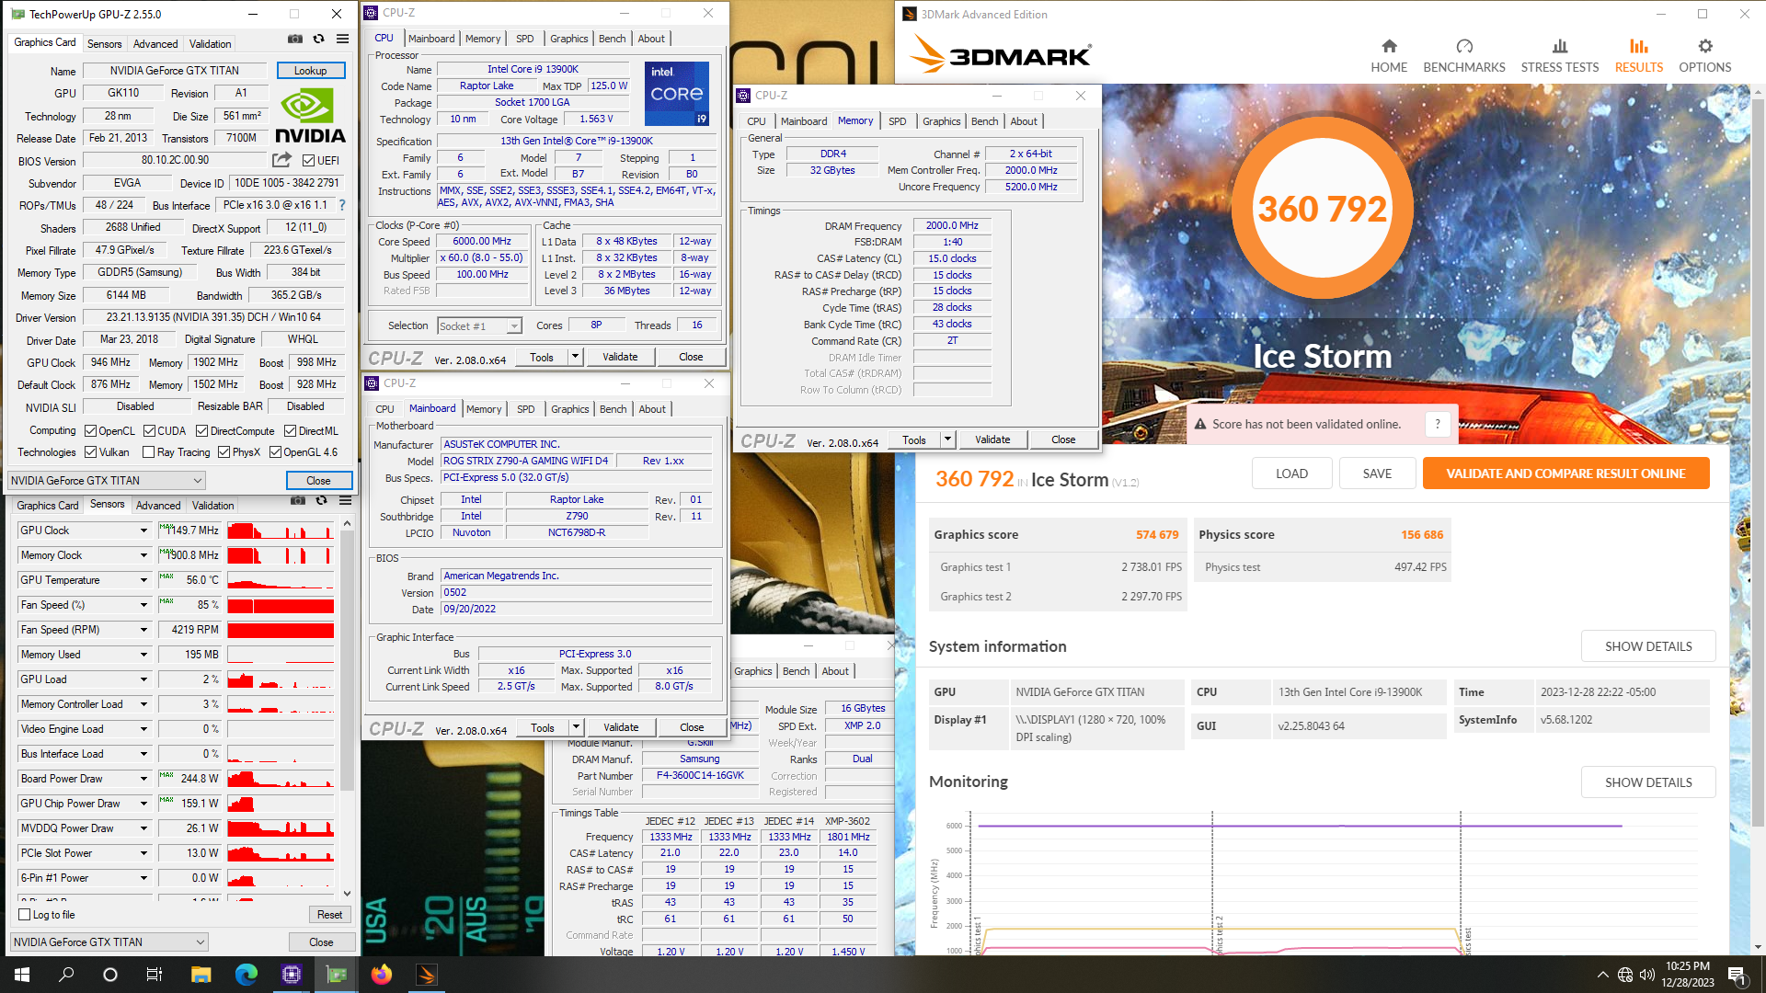1766x993 pixels.
Task: Switch to GPU-Z via taskbar icon
Action: 337,975
